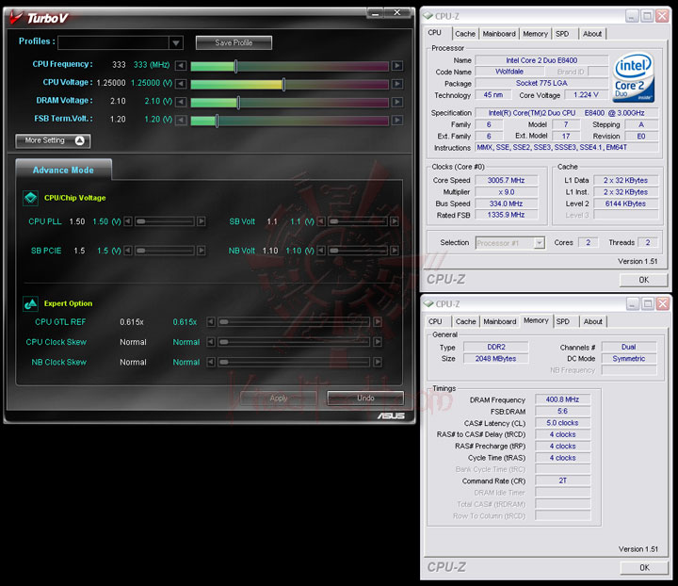Click the Apply button in TurboV
Image resolution: width=678 pixels, height=586 pixels.
click(x=279, y=398)
